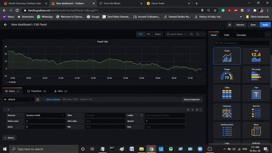The height and width of the screenshot is (153, 272).
Task: Collapse query row A
Action: (x=5, y=110)
